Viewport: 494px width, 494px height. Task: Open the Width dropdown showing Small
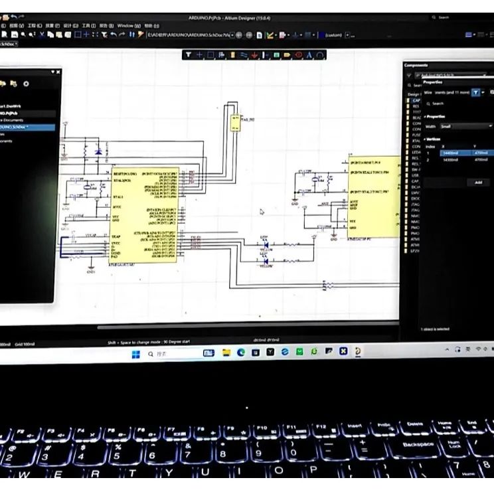pyautogui.click(x=466, y=126)
